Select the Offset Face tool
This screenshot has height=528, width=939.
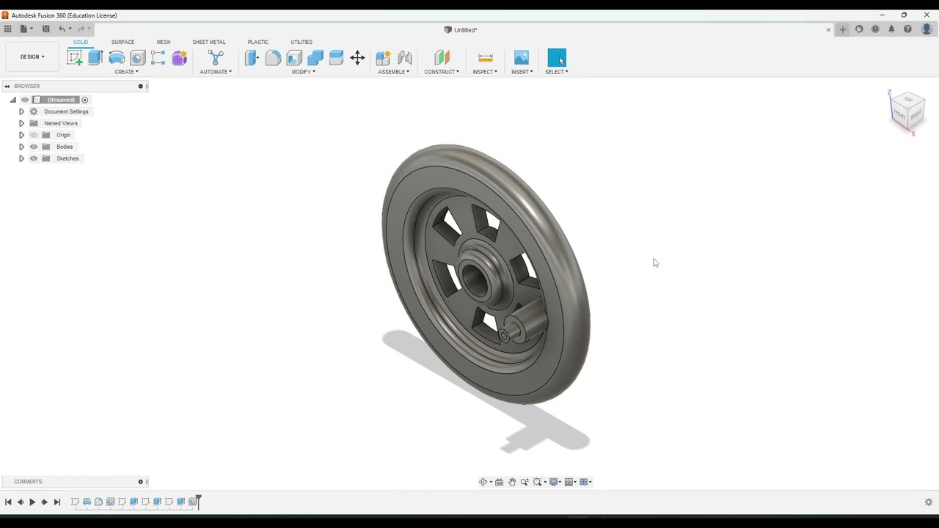(337, 58)
